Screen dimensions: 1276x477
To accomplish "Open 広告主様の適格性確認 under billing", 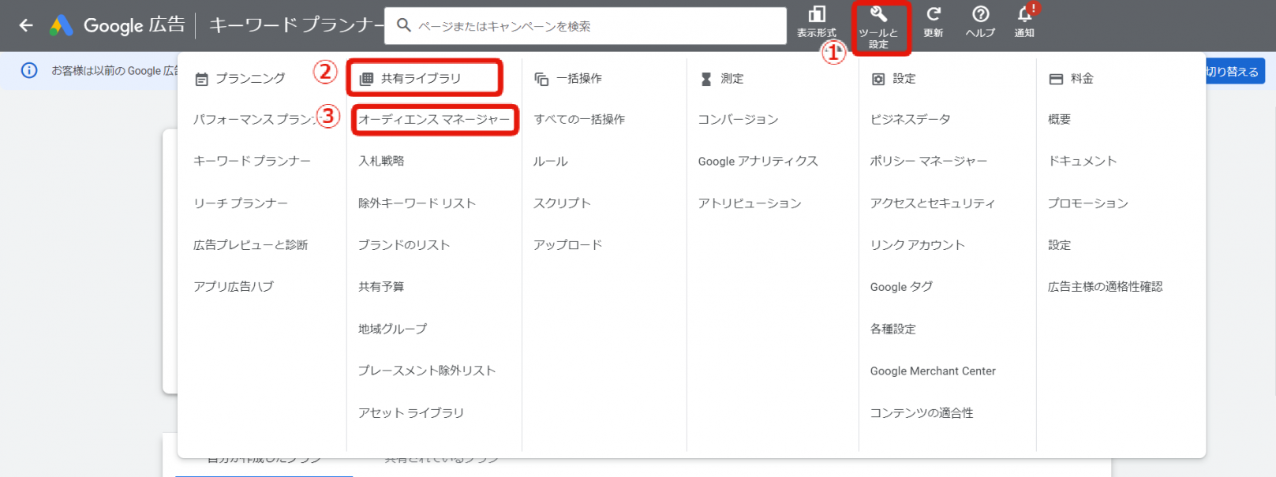I will click(1105, 287).
